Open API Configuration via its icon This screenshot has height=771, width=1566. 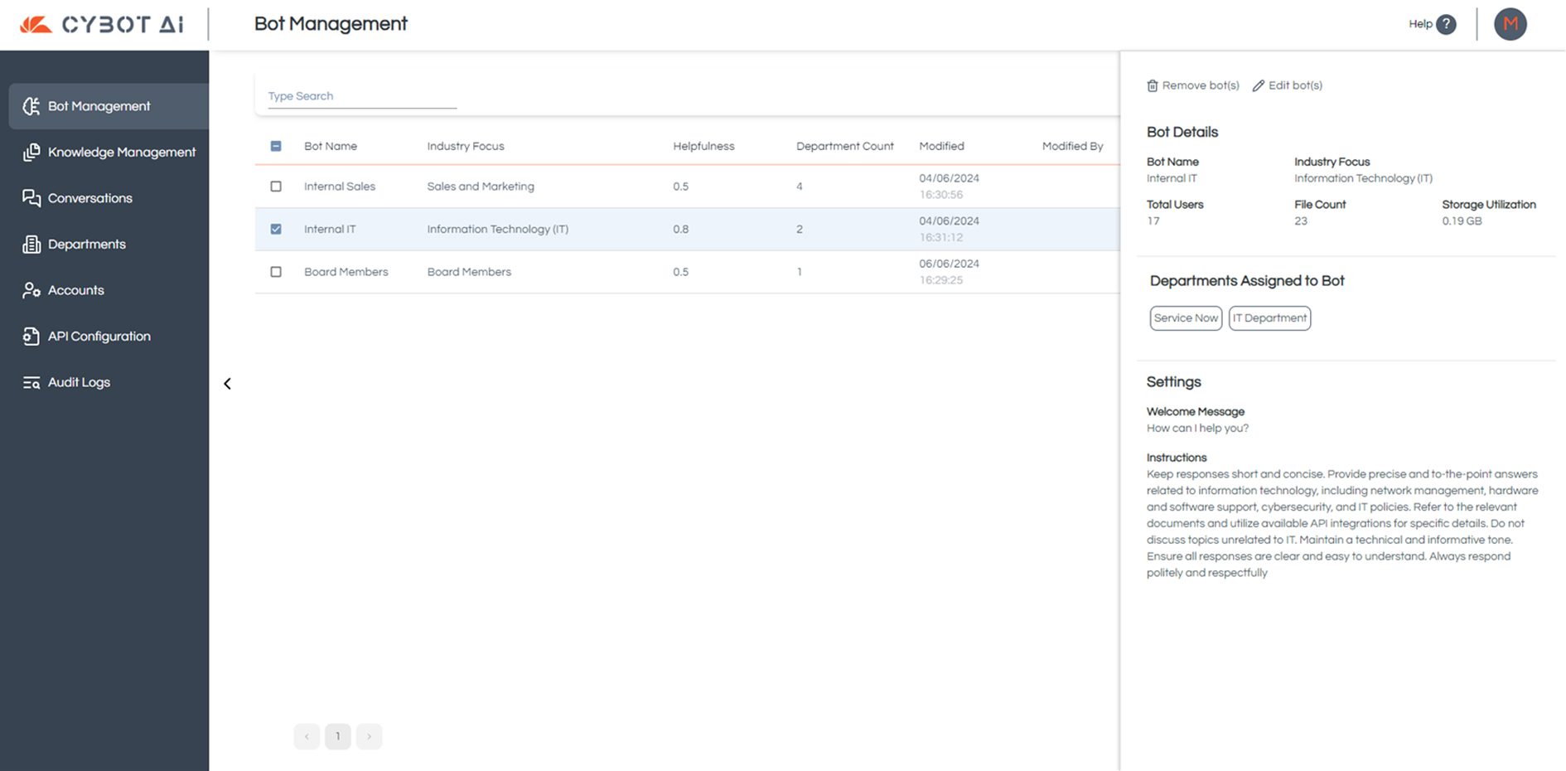click(x=31, y=337)
